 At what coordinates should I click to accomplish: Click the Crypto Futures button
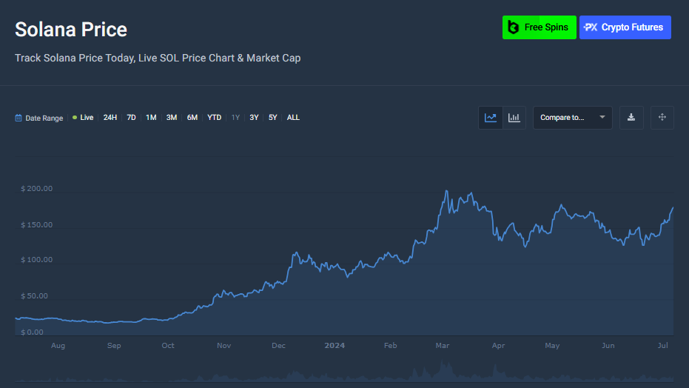pyautogui.click(x=625, y=27)
